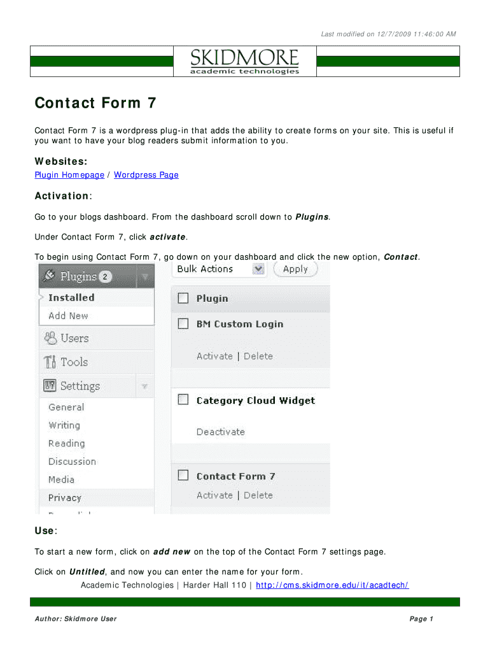Click the Tools icon in sidebar
Viewport: 490px width, 652px height.
click(x=50, y=362)
